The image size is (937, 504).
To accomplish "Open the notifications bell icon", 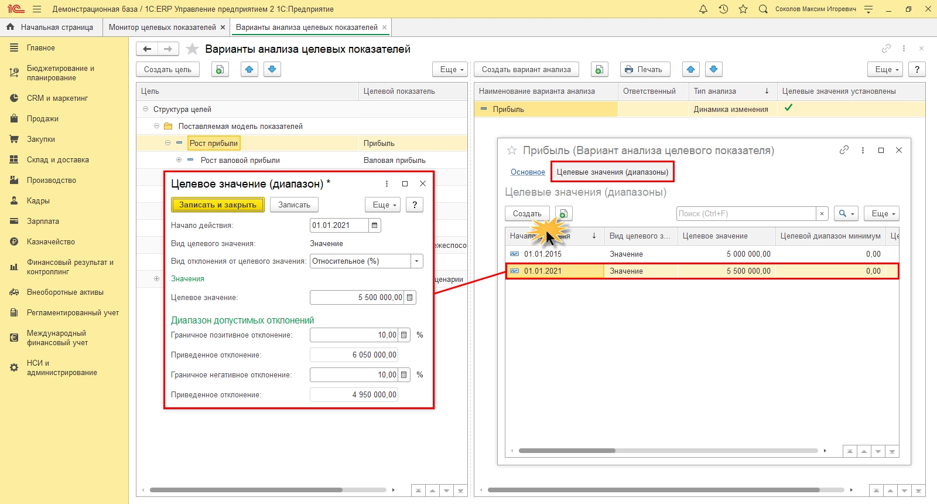I will pyautogui.click(x=703, y=9).
